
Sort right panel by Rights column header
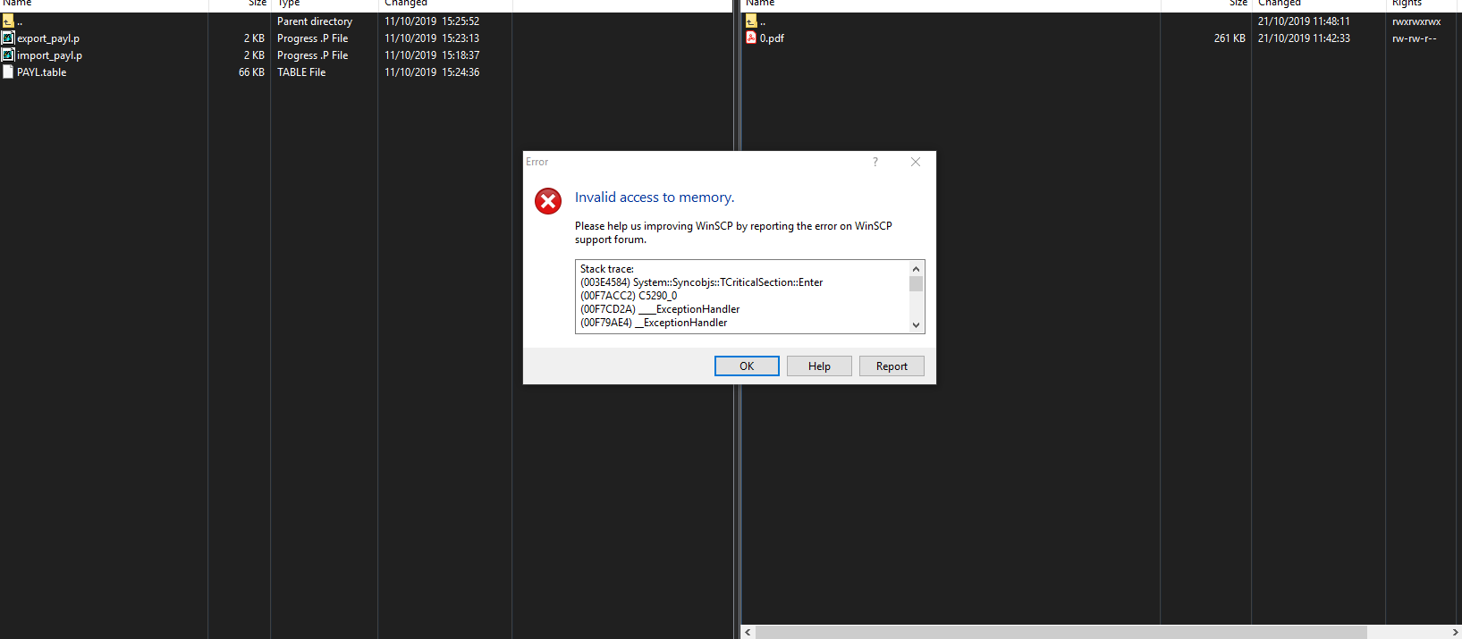pyautogui.click(x=1407, y=4)
